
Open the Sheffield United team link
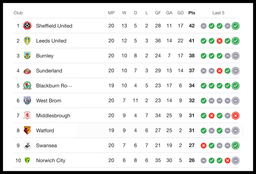pos(54,26)
